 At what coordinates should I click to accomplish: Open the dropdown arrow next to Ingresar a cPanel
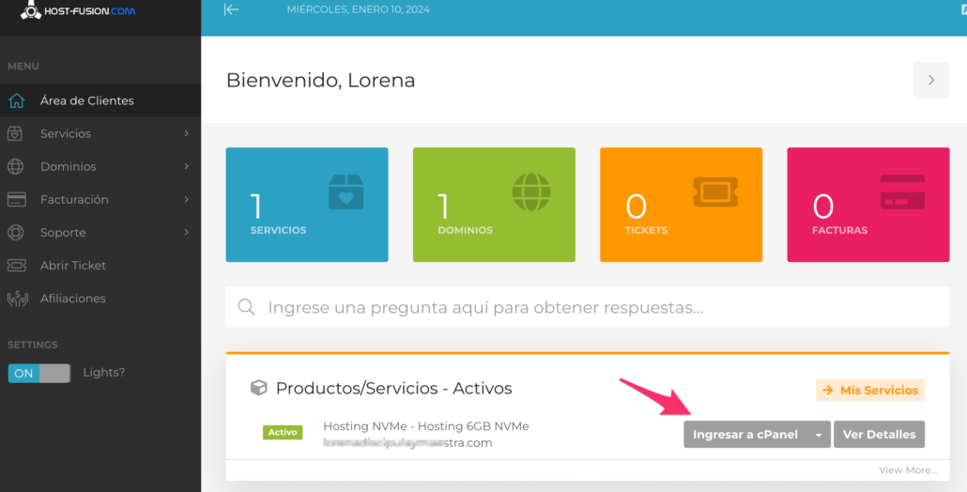coord(819,435)
